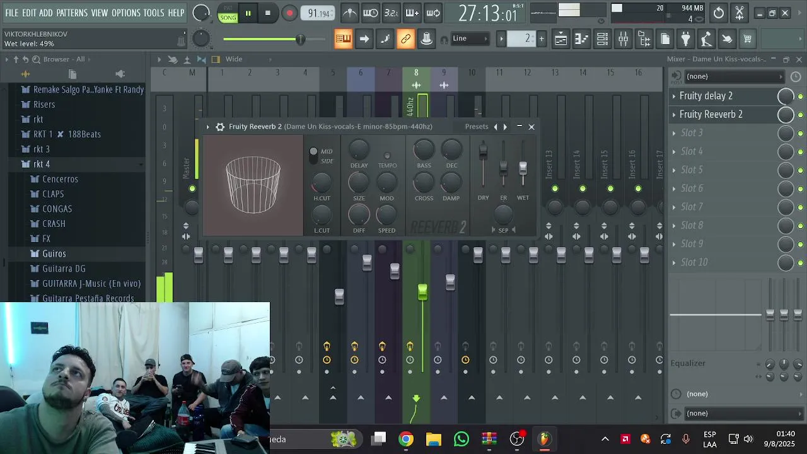
Task: Adjust the DRY slider in Reeverb 2
Action: pyautogui.click(x=483, y=151)
